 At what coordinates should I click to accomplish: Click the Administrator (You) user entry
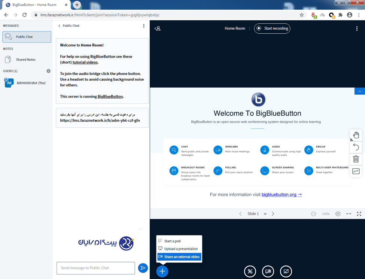[27, 83]
